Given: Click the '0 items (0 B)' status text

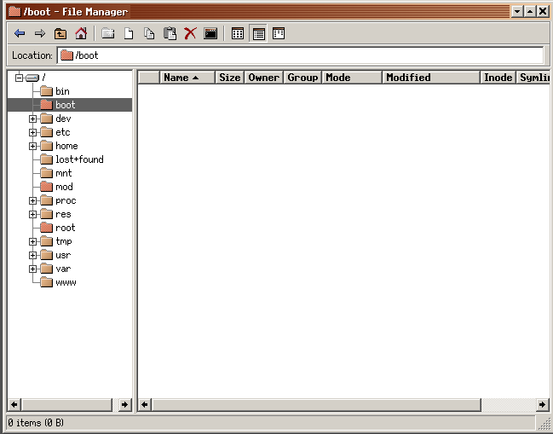Looking at the screenshot, I should (x=36, y=423).
